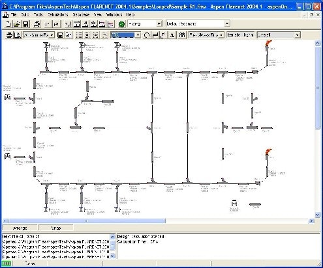Click the disk icon in the second toolbar
The width and height of the screenshot is (323, 268).
[60, 35]
